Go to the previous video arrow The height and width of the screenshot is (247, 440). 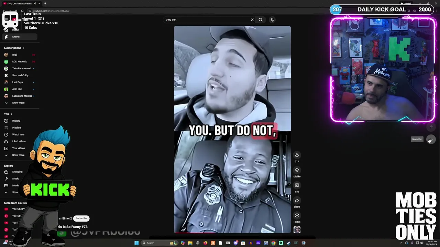pyautogui.click(x=431, y=127)
